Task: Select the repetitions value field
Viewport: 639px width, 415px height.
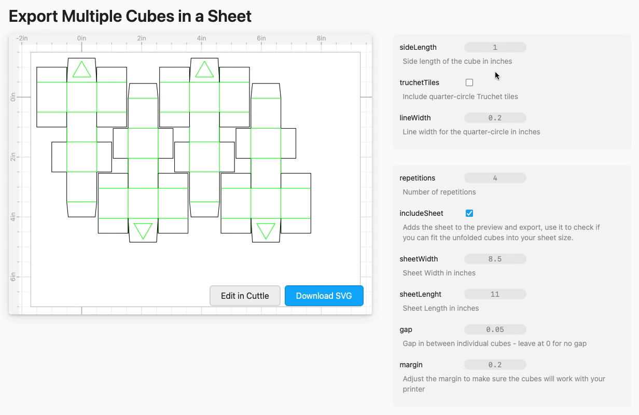Action: pos(495,177)
